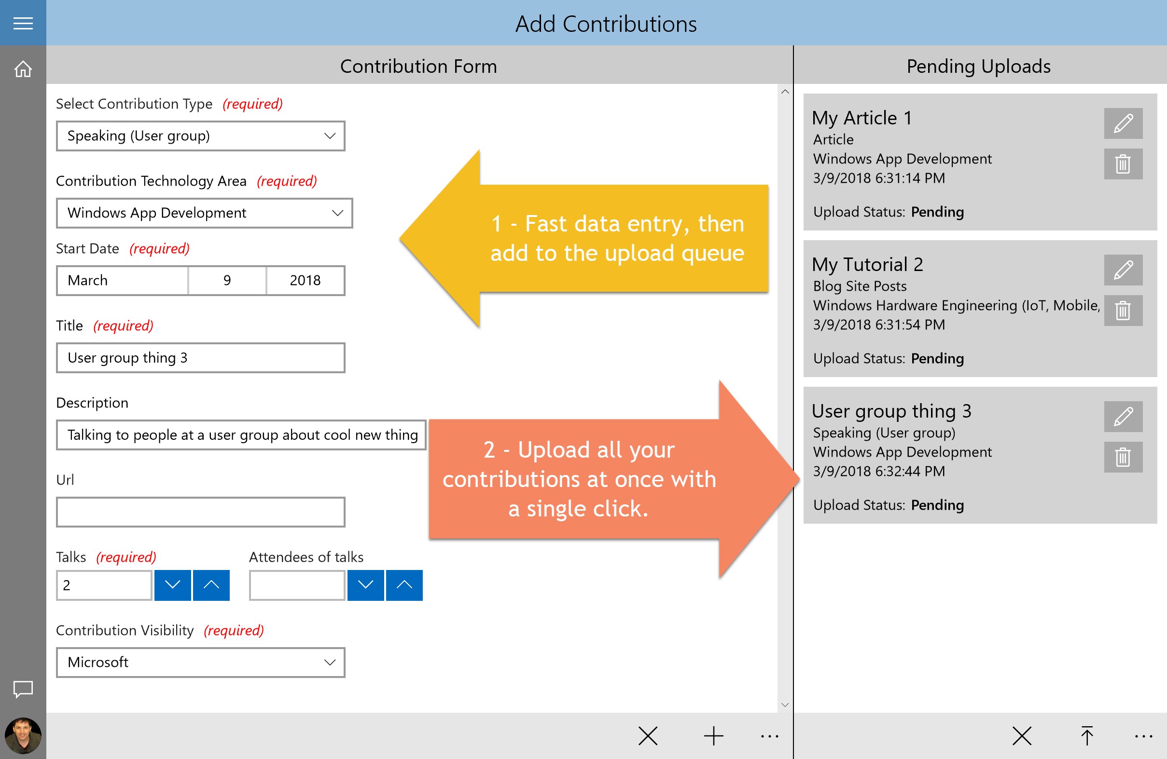Edit the My Article 1 pending upload
1167x759 pixels.
[1123, 123]
